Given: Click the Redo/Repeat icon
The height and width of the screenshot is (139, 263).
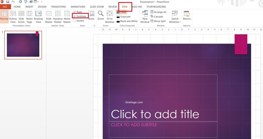Looking at the screenshot, I should coord(20,1).
